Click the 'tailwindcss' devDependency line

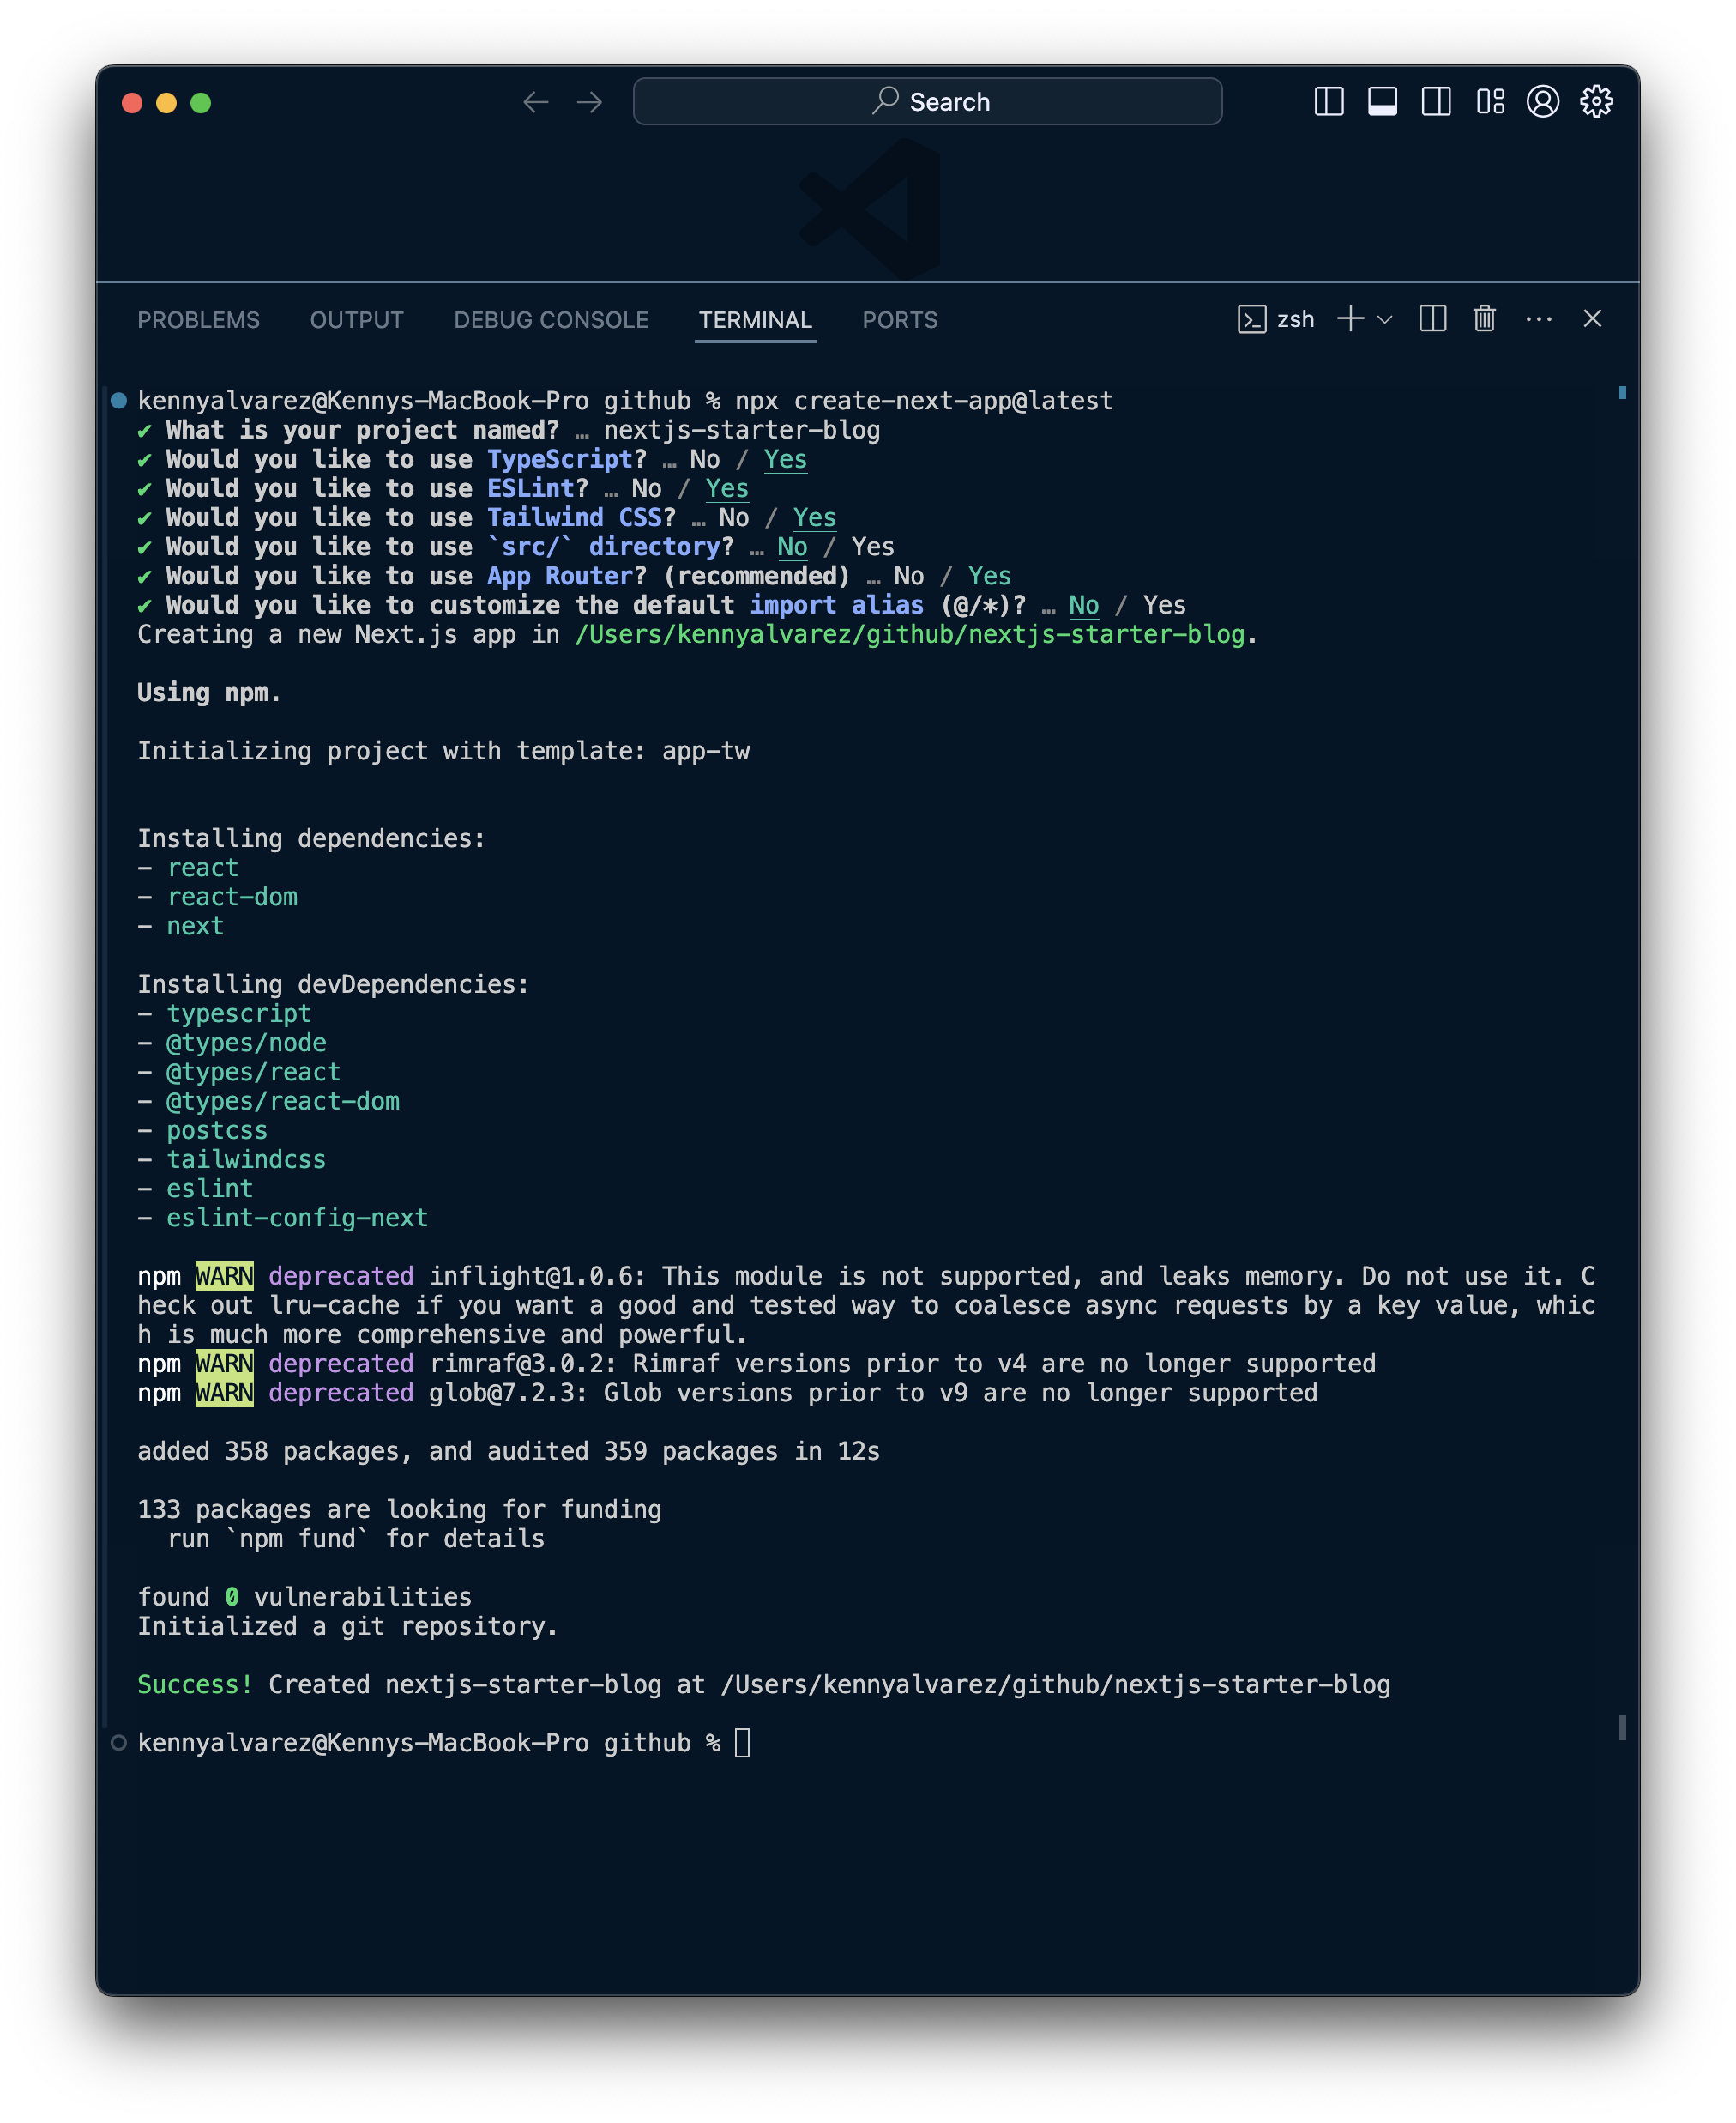[246, 1159]
